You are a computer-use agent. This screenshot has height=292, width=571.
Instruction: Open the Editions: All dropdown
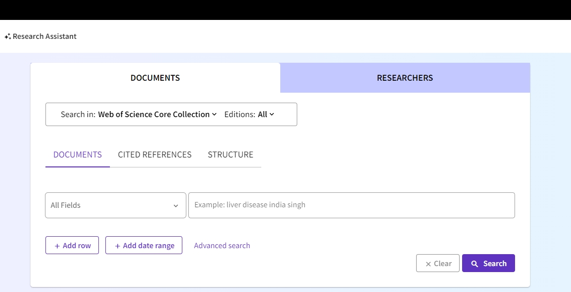click(x=266, y=114)
